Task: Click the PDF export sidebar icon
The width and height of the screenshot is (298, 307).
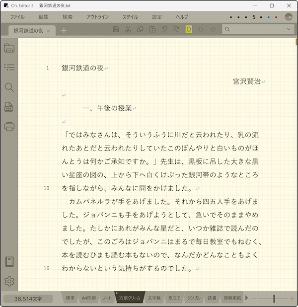Action: pos(9,107)
